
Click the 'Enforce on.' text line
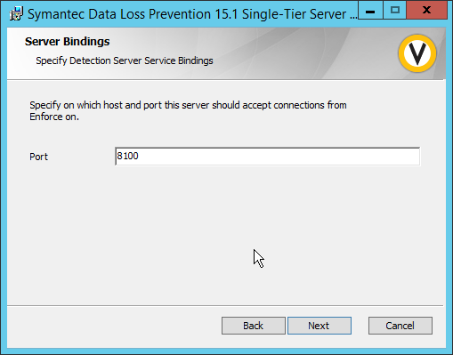[54, 117]
